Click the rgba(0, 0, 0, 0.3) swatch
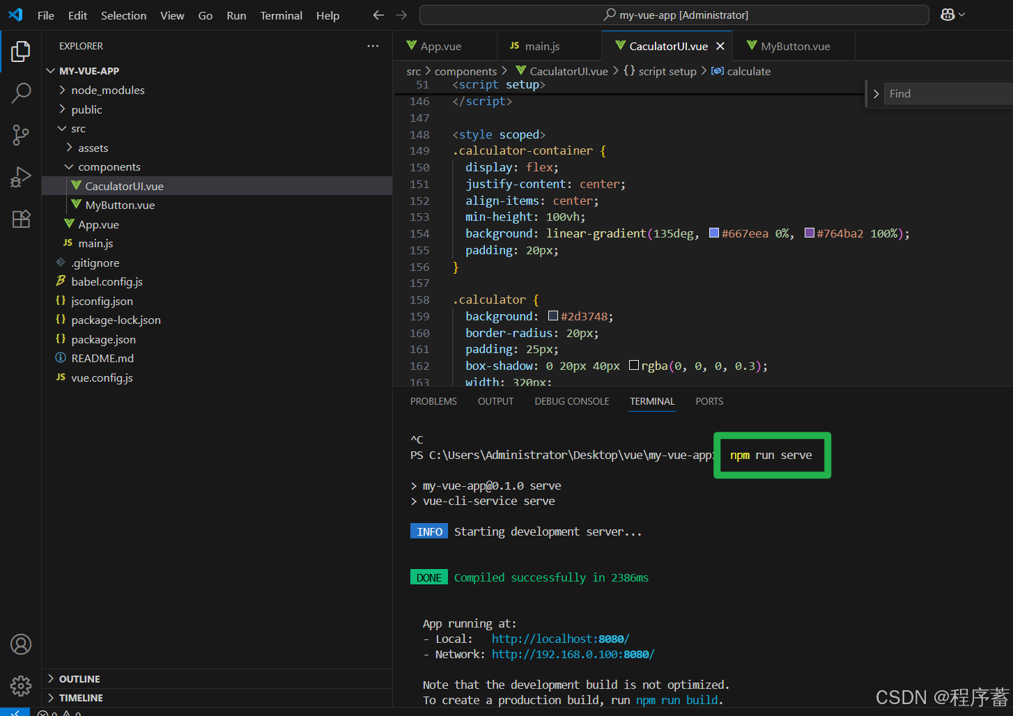The width and height of the screenshot is (1013, 716). (x=634, y=366)
